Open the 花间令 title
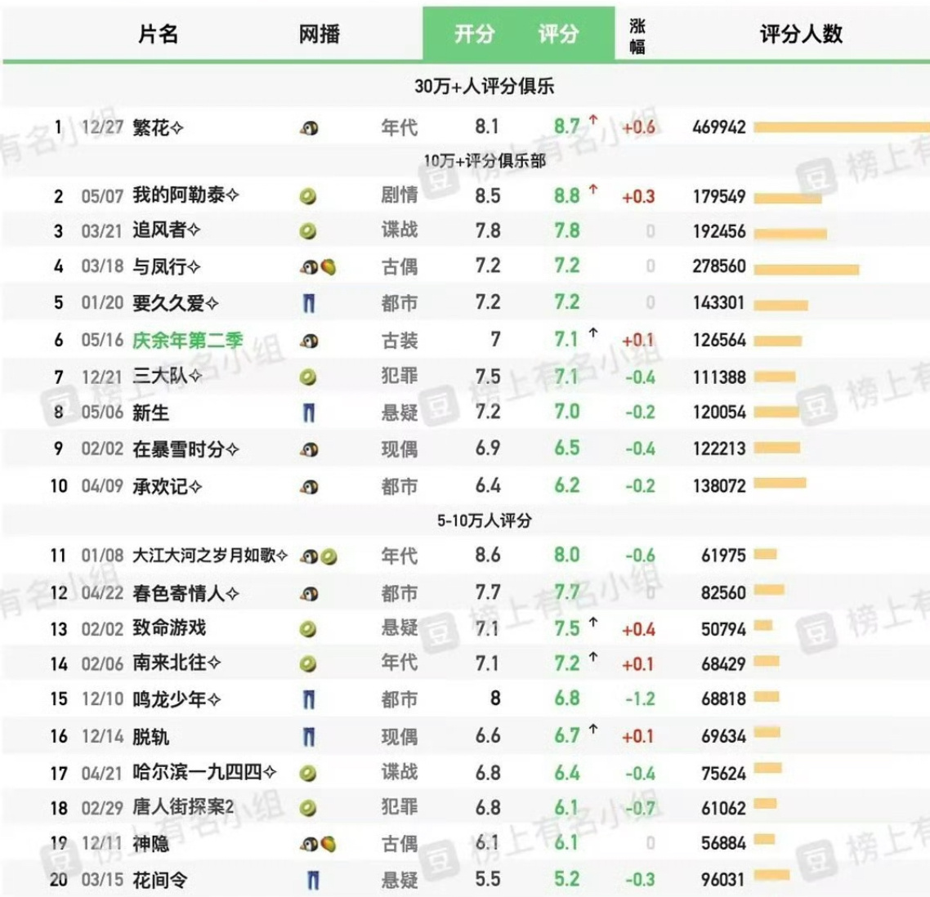Image resolution: width=930 pixels, height=897 pixels. pos(159,879)
